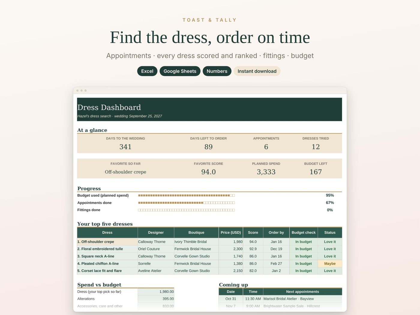Image resolution: width=420 pixels, height=315 pixels.
Task: Click the Dress Dashboard title banner
Action: [x=209, y=109]
